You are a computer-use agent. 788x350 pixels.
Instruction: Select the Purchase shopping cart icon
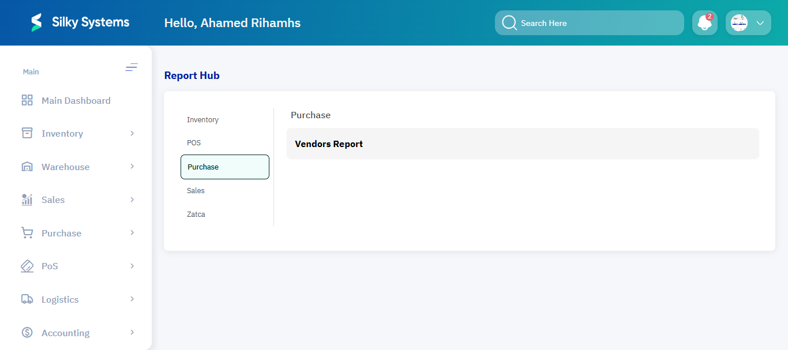click(27, 233)
